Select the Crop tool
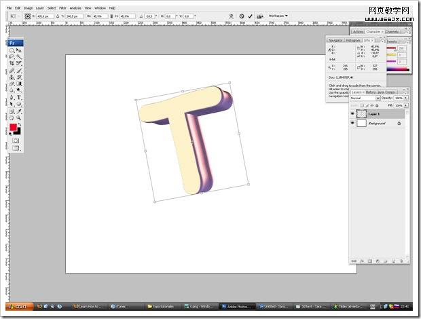 (x=12, y=63)
